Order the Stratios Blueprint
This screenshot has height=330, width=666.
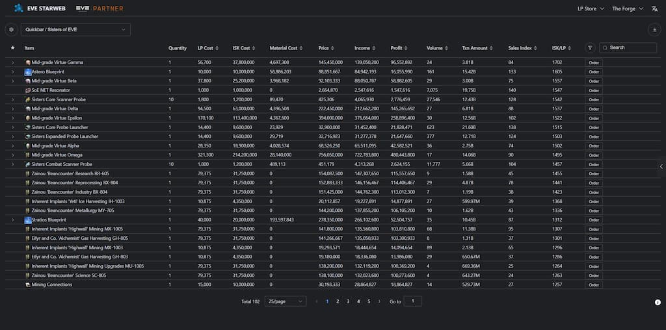point(593,220)
